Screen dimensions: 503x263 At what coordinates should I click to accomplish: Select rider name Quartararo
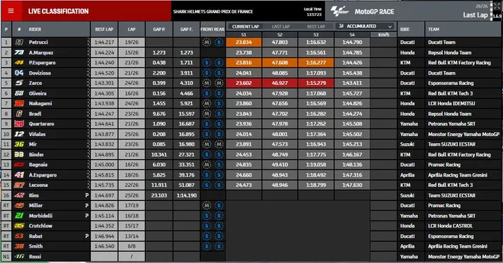[x=41, y=124]
